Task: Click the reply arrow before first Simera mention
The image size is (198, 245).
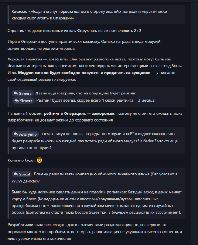Action: (x=15, y=94)
